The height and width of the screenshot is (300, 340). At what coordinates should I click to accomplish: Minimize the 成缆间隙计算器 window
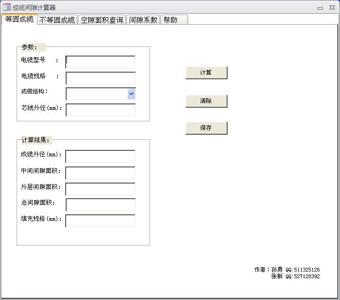click(x=321, y=8)
